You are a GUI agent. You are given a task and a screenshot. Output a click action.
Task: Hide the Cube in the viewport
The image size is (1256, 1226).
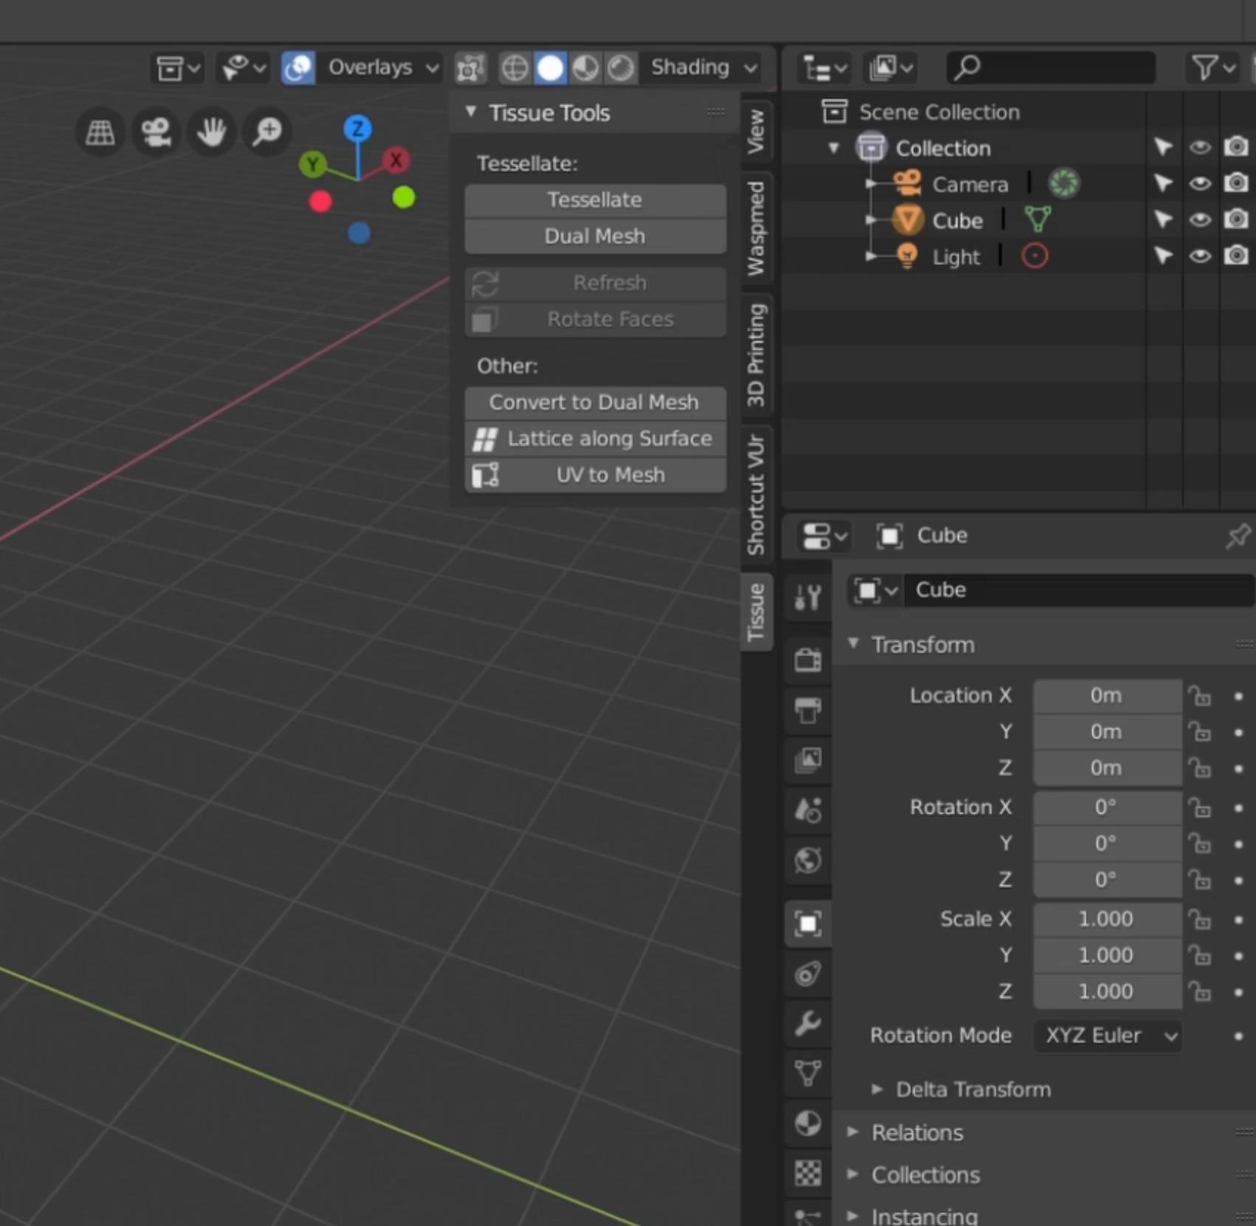1200,219
